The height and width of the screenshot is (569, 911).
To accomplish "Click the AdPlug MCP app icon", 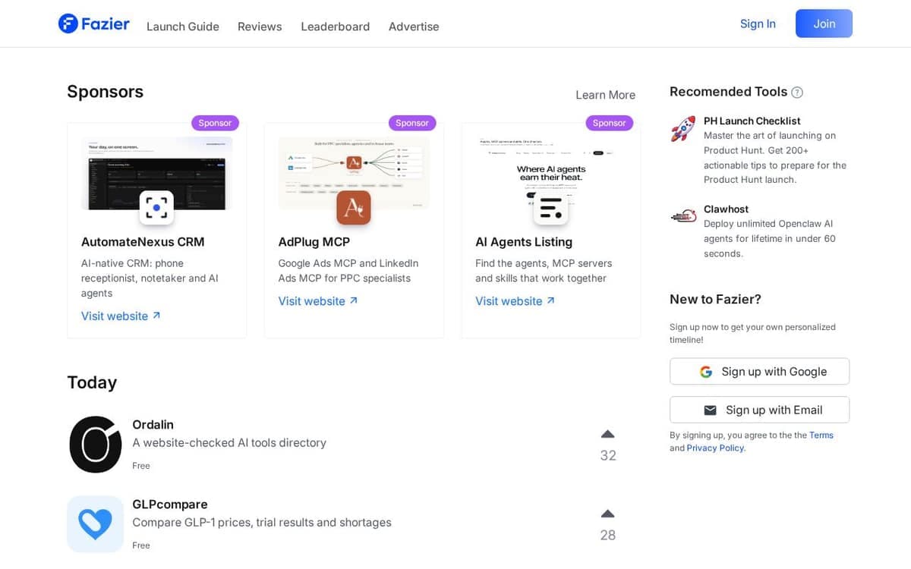I will pos(354,207).
